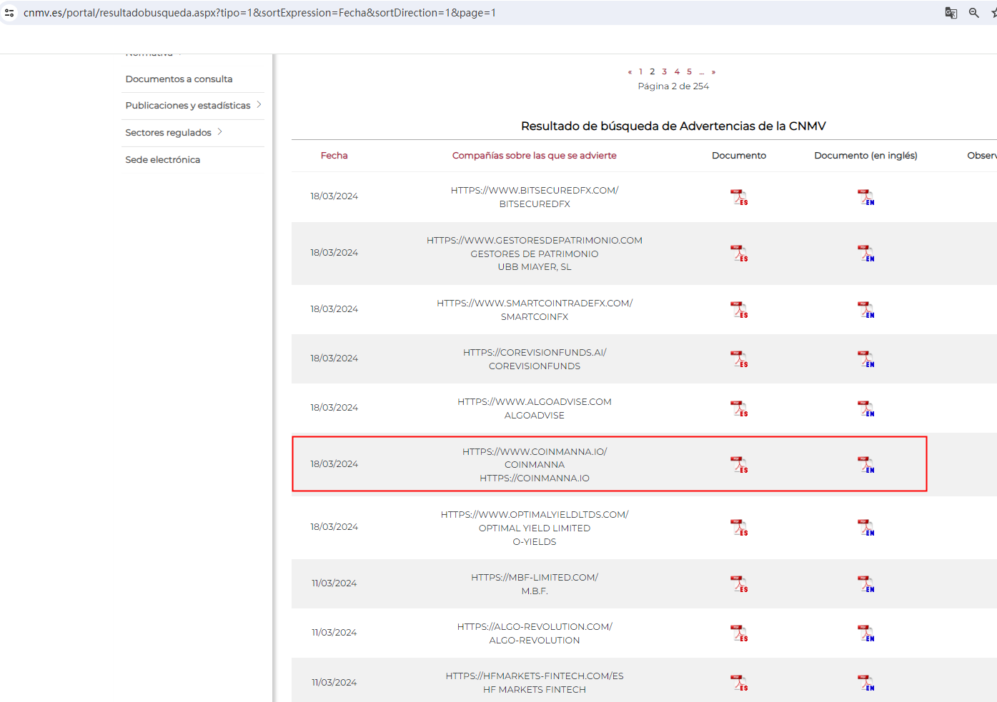Viewport: 997px width, 702px height.
Task: Expand Sectores regulados sidebar section
Action: (219, 132)
